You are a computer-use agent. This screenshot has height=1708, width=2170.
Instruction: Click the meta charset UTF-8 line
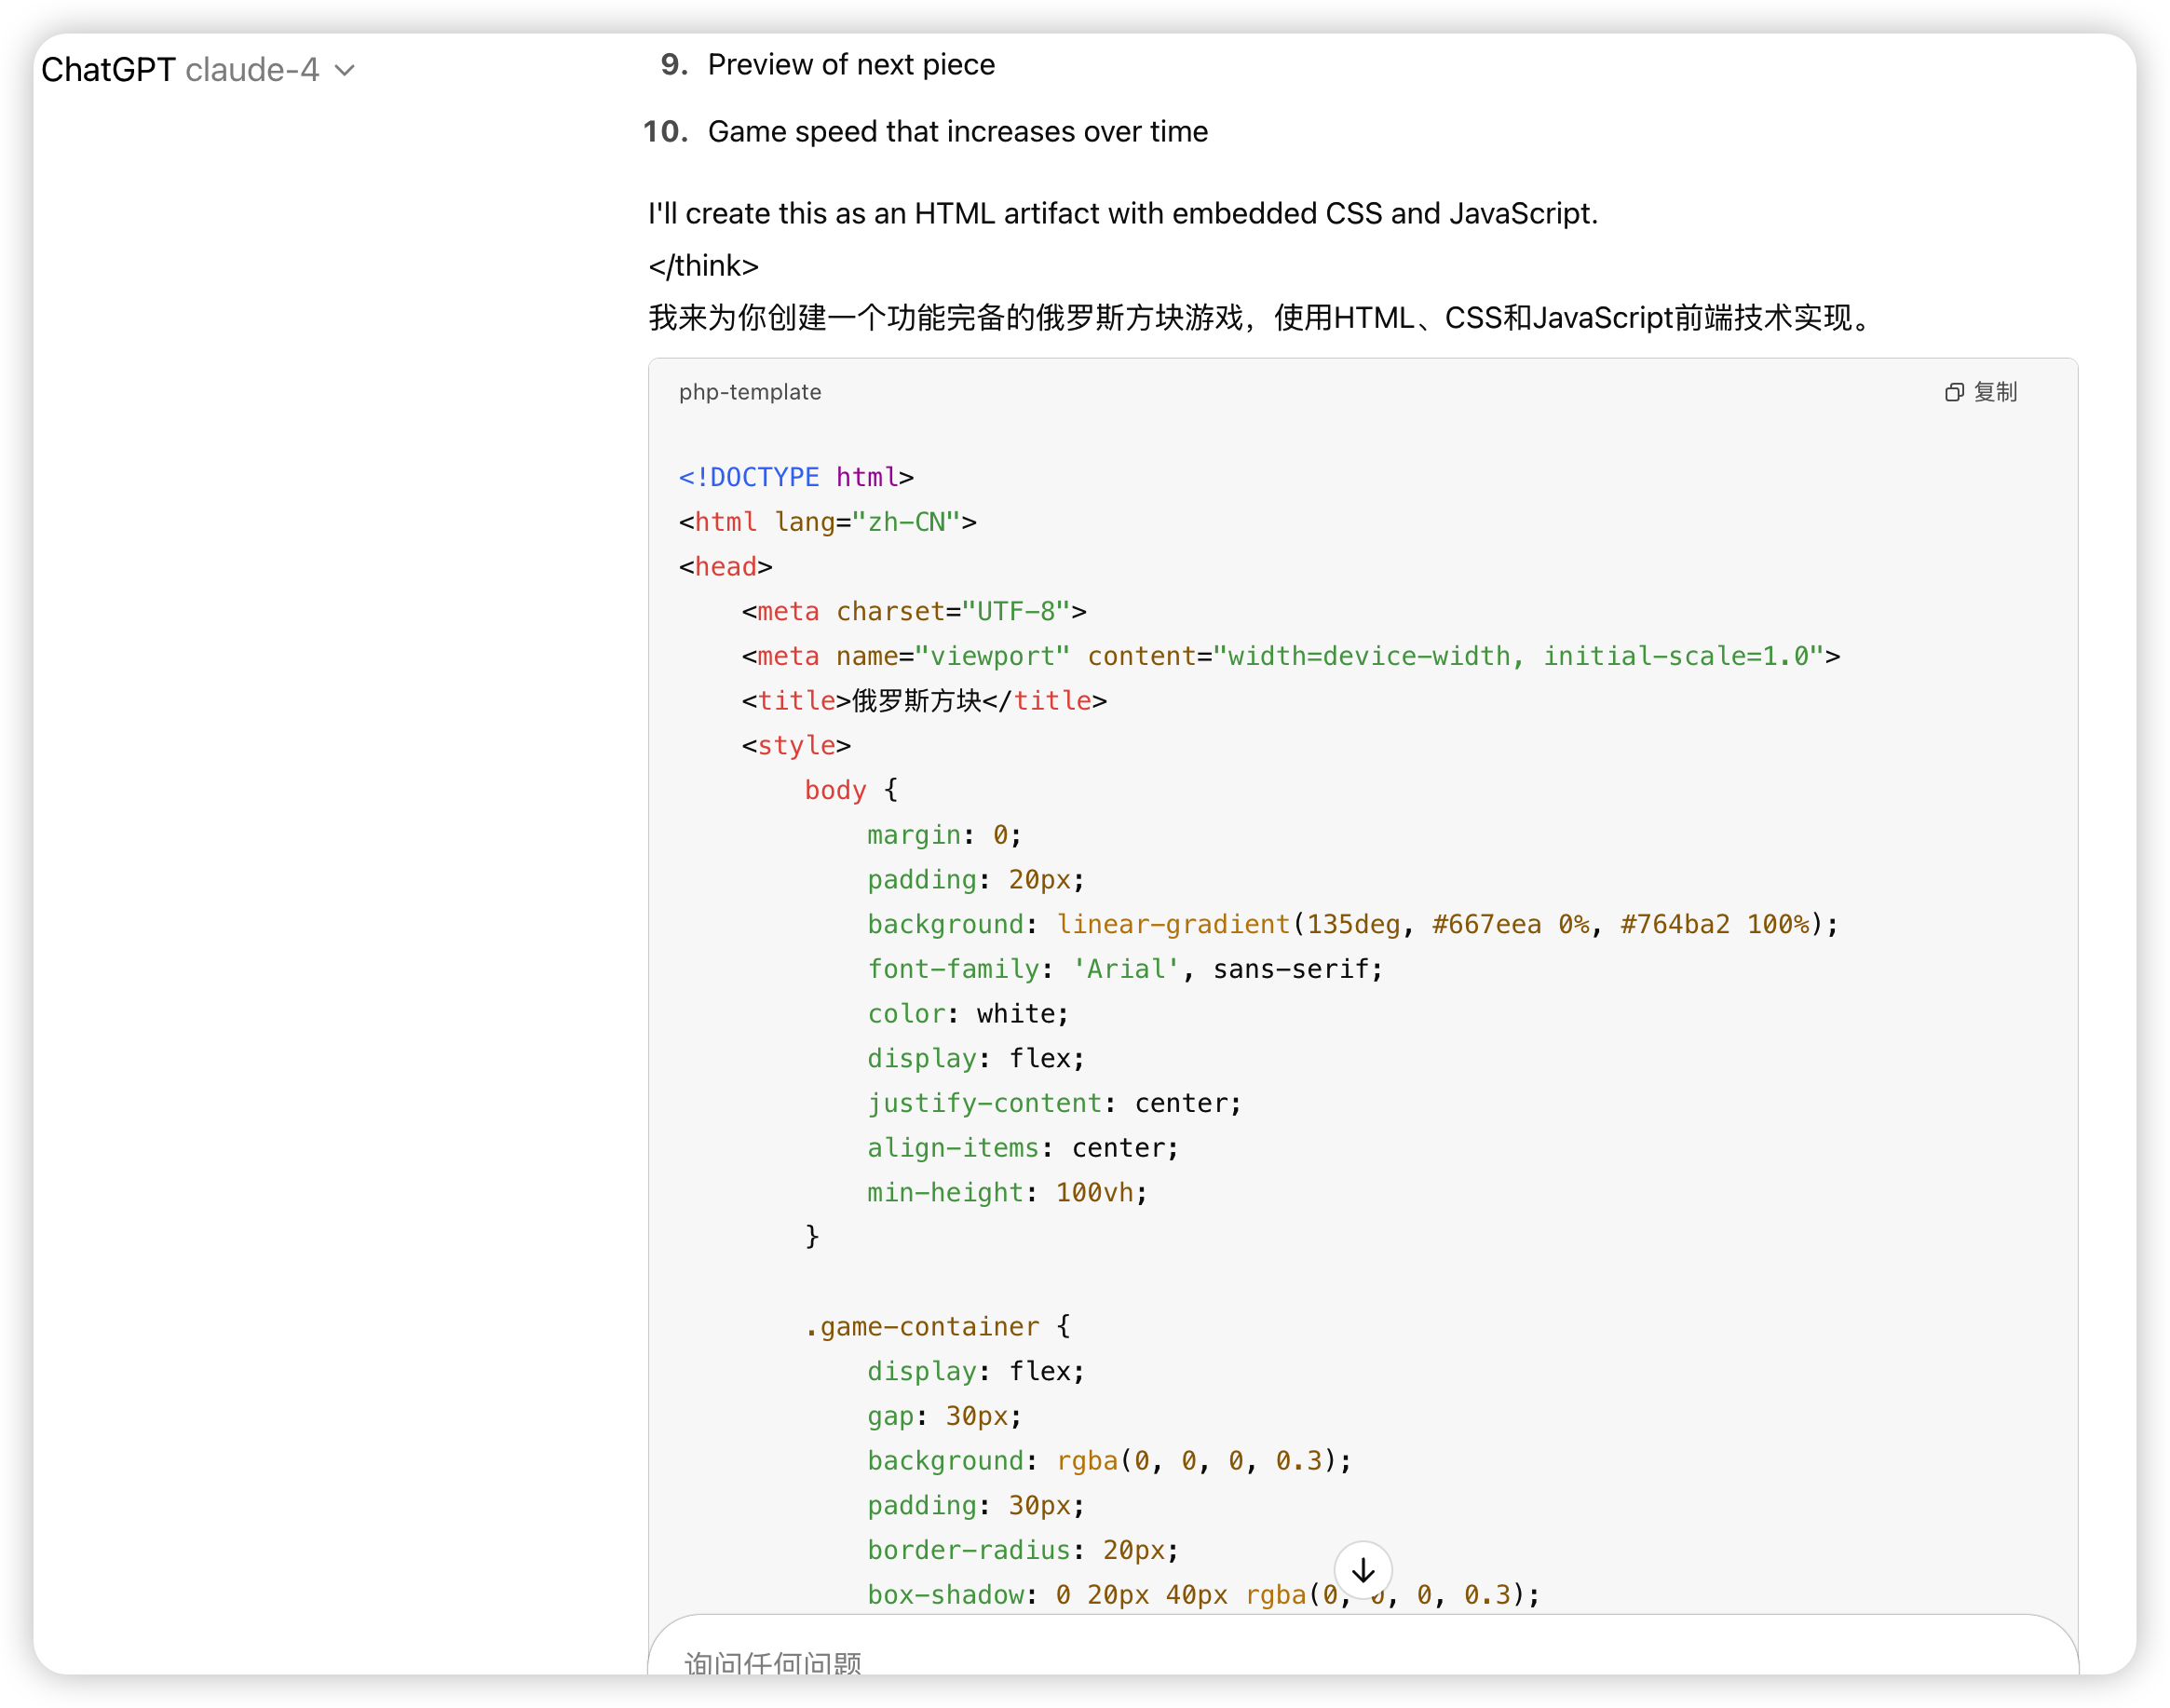pos(913,611)
